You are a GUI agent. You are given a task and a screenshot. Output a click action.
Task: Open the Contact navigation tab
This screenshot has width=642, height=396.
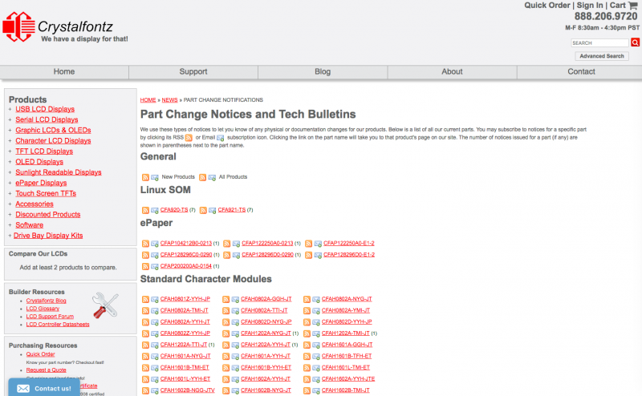click(580, 71)
